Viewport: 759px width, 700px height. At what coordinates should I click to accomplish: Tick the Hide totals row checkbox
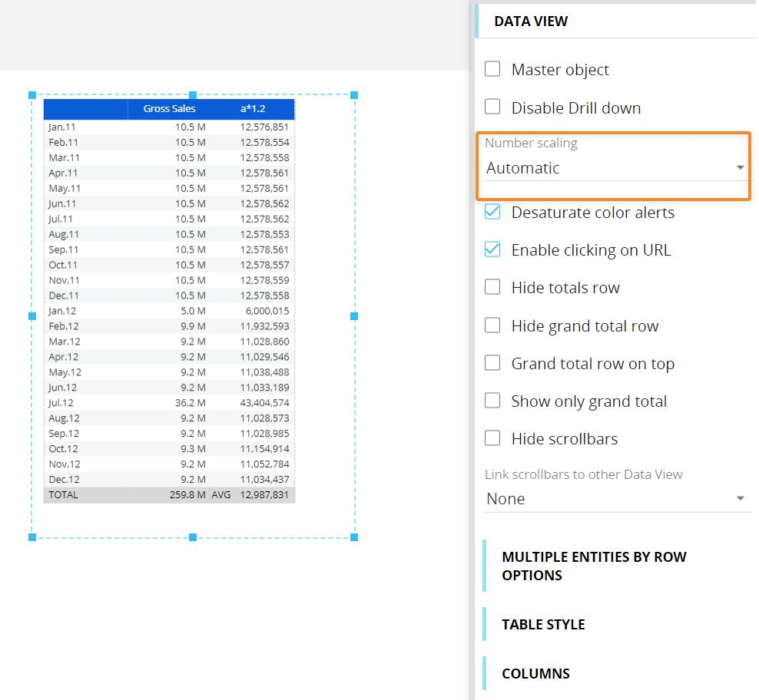[x=492, y=287]
